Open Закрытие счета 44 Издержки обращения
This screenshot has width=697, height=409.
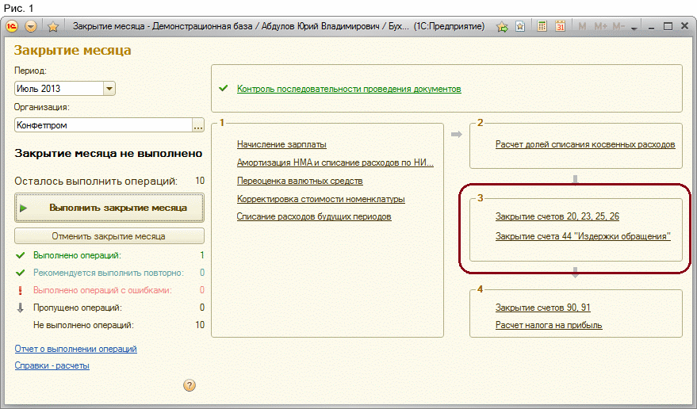click(x=583, y=236)
